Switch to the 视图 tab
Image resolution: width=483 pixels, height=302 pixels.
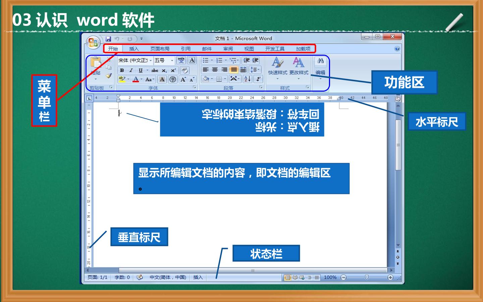[249, 49]
